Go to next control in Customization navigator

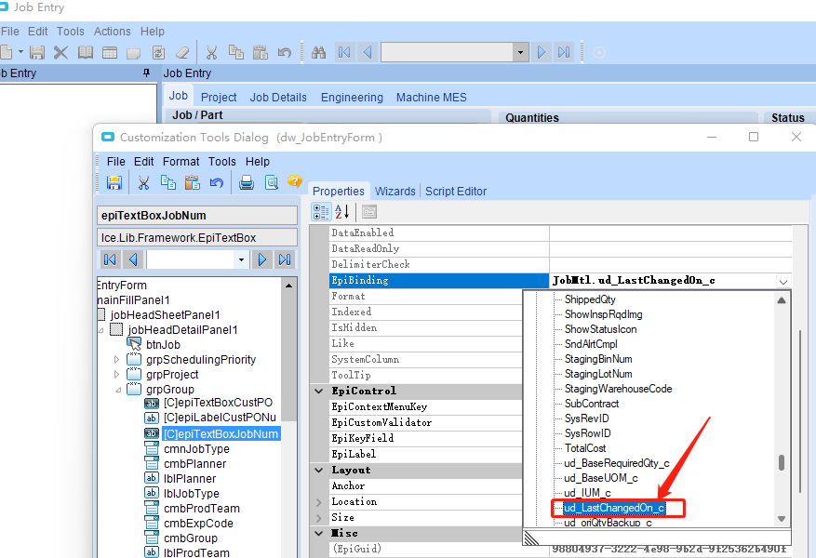tap(261, 259)
